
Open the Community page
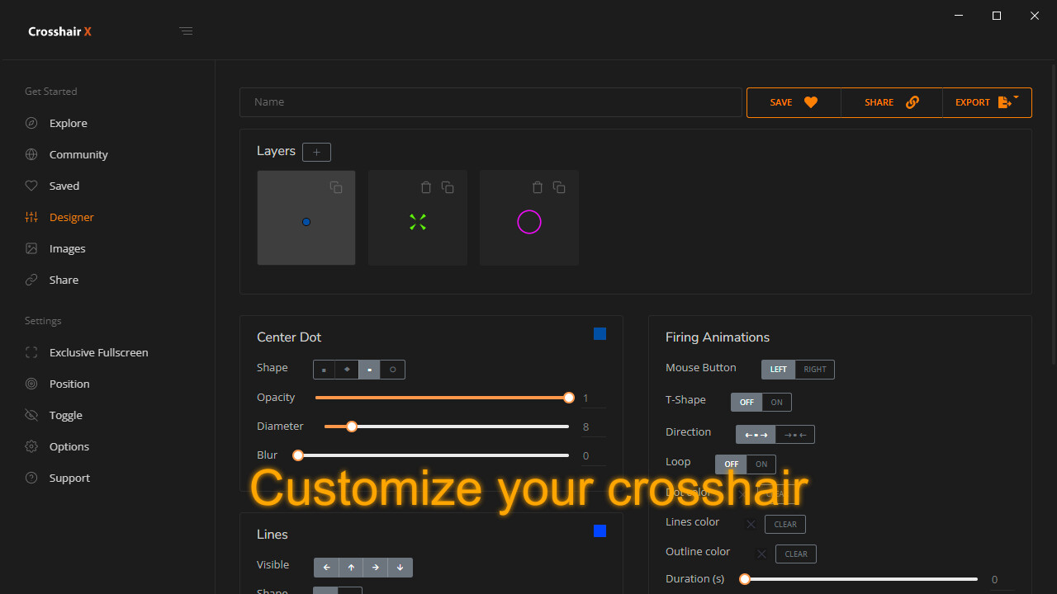coord(78,154)
